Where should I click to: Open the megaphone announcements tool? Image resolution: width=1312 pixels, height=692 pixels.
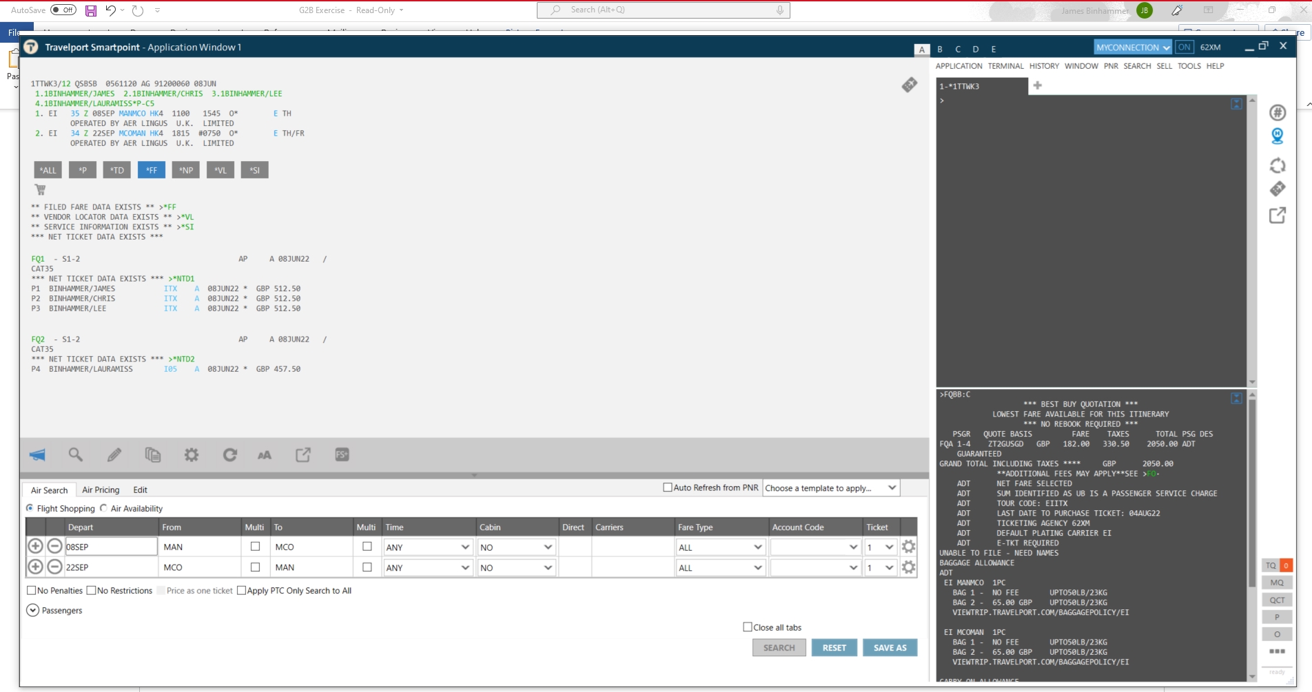point(37,454)
